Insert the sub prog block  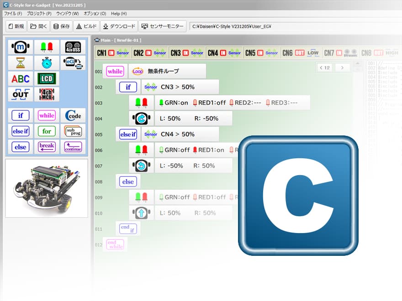coord(73,131)
